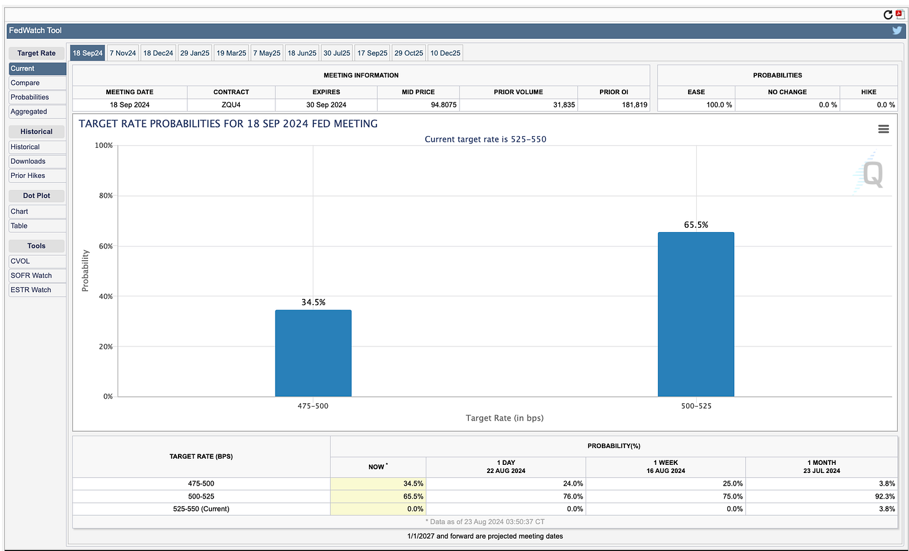Open SOFR Watch
The image size is (909, 551).
(37, 275)
